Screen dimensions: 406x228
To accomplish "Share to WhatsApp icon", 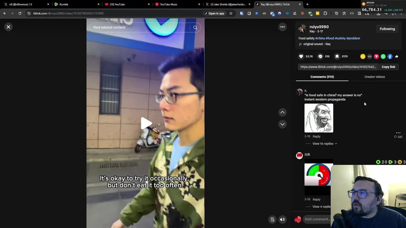I will (x=383, y=56).
